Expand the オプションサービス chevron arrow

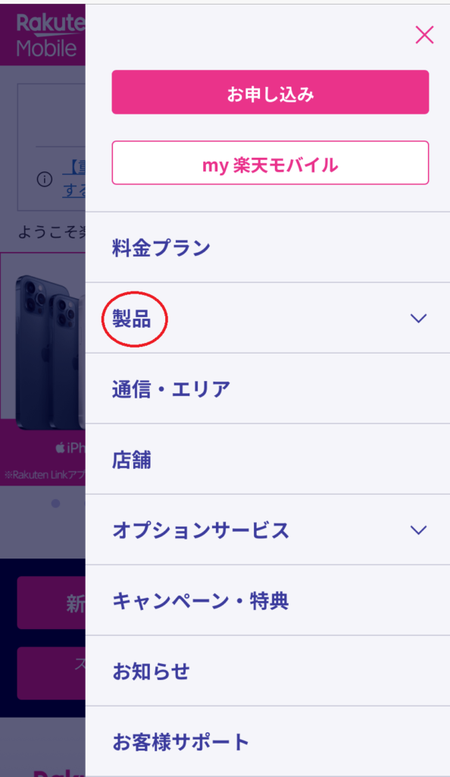tap(418, 530)
